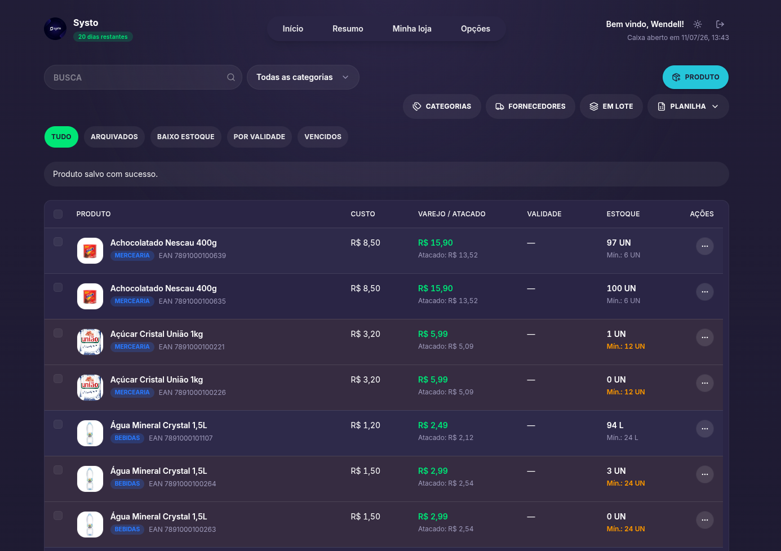Open the Fornecedores button
781x551 pixels.
(x=530, y=106)
